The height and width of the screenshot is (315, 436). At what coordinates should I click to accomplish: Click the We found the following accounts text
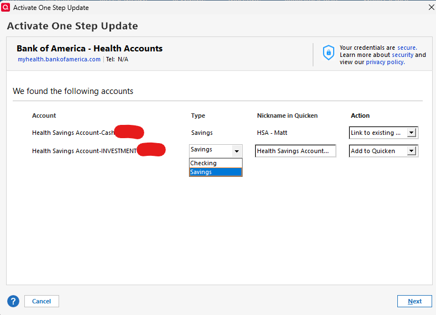[73, 91]
